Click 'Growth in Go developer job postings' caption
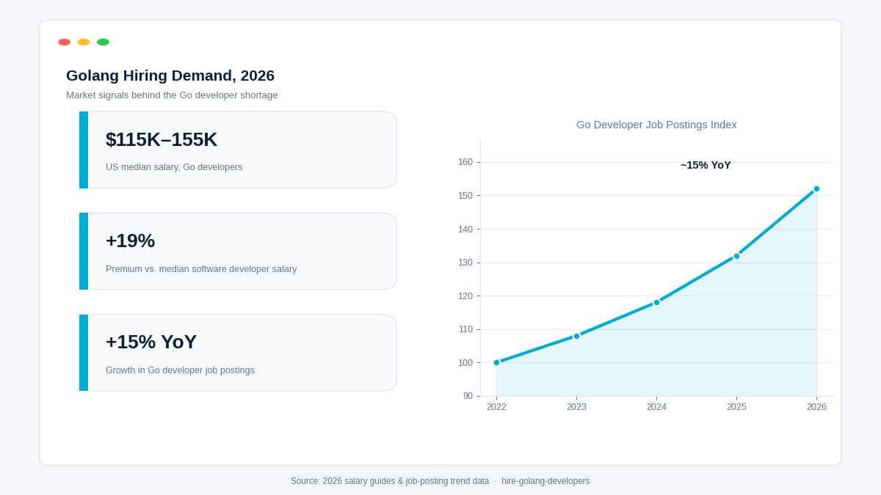This screenshot has width=881, height=495. coord(180,370)
